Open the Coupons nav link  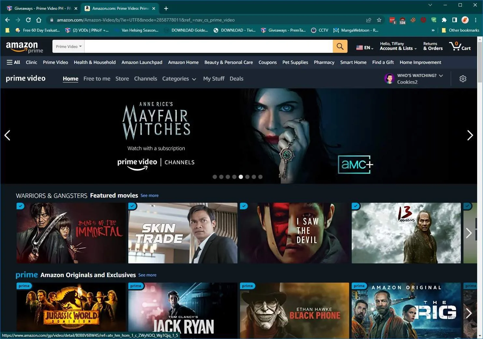pos(268,62)
